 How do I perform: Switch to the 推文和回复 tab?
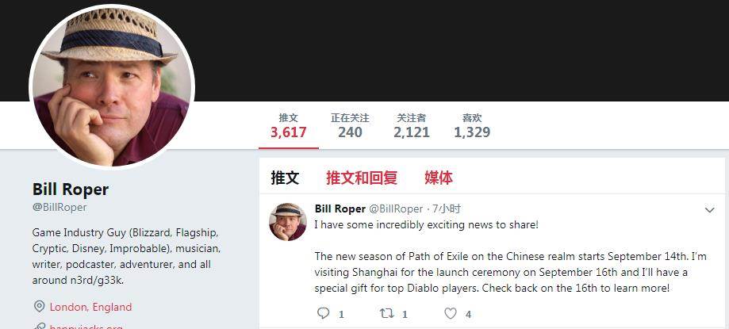coord(361,178)
